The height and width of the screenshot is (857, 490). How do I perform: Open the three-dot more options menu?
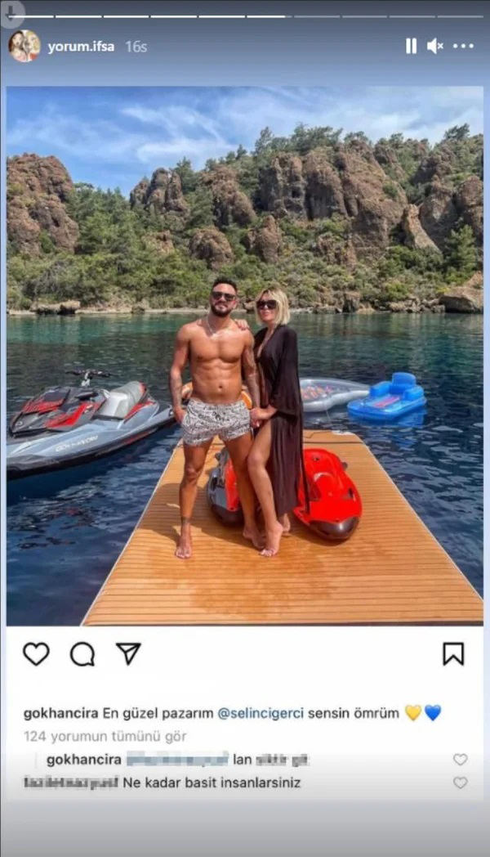[463, 47]
